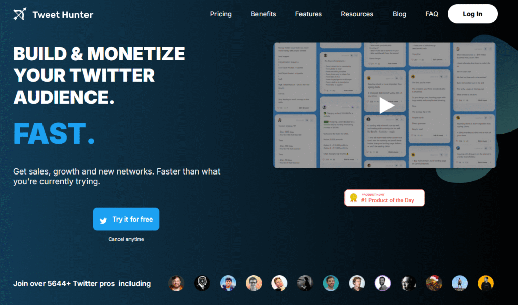Open the FAQ nav link
This screenshot has width=518, height=305.
click(431, 14)
